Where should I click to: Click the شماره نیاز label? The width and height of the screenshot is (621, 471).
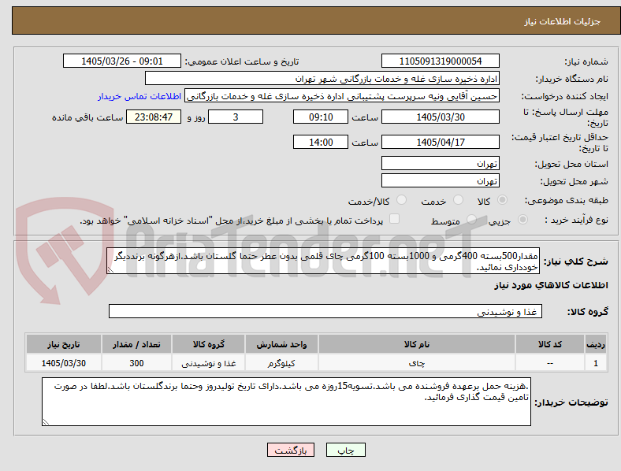coord(586,61)
